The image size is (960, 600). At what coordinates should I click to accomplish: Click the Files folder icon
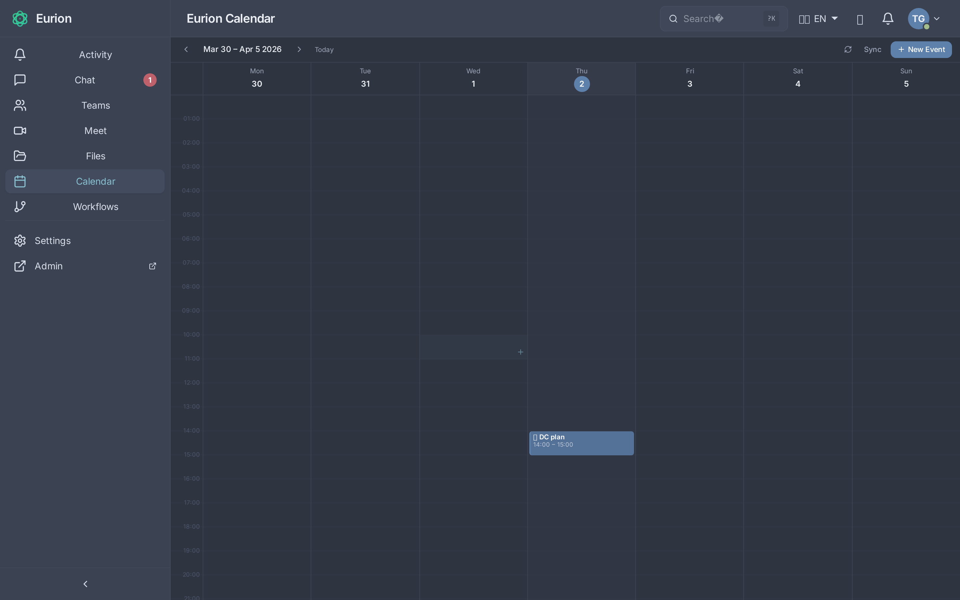pyautogui.click(x=20, y=156)
